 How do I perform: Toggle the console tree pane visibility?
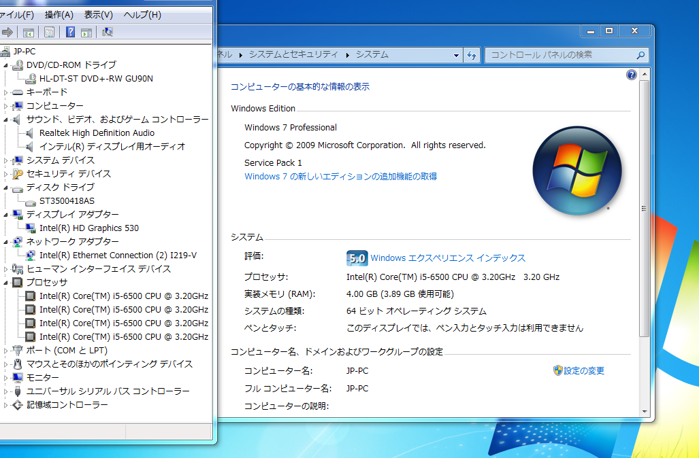[x=28, y=32]
